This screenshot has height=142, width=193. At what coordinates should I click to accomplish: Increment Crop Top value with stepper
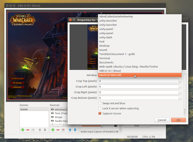tap(180, 80)
